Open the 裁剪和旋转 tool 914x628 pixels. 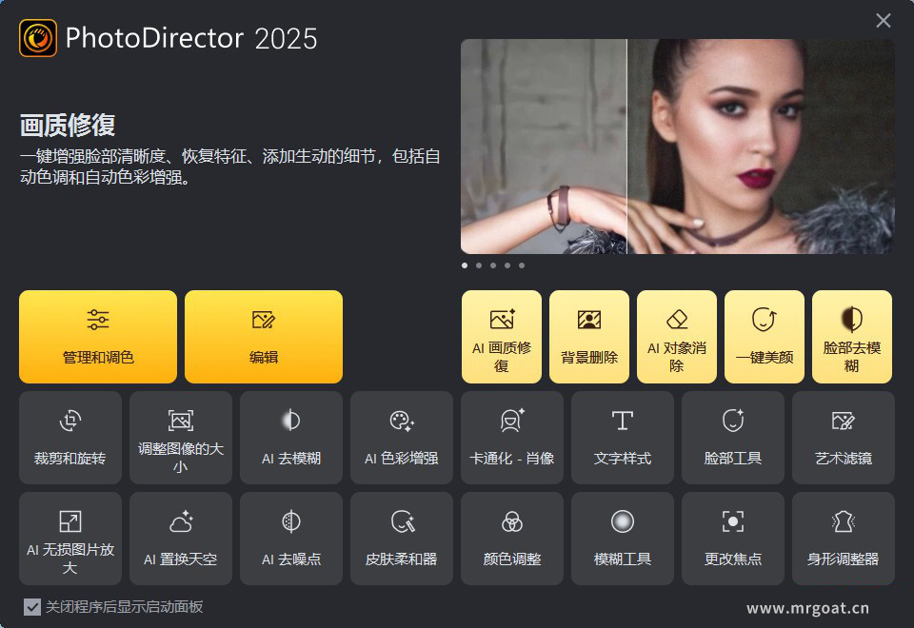point(70,438)
